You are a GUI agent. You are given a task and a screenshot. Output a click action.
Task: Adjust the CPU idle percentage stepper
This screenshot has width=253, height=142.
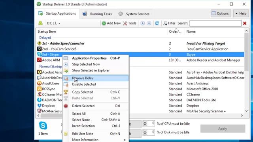145,123
